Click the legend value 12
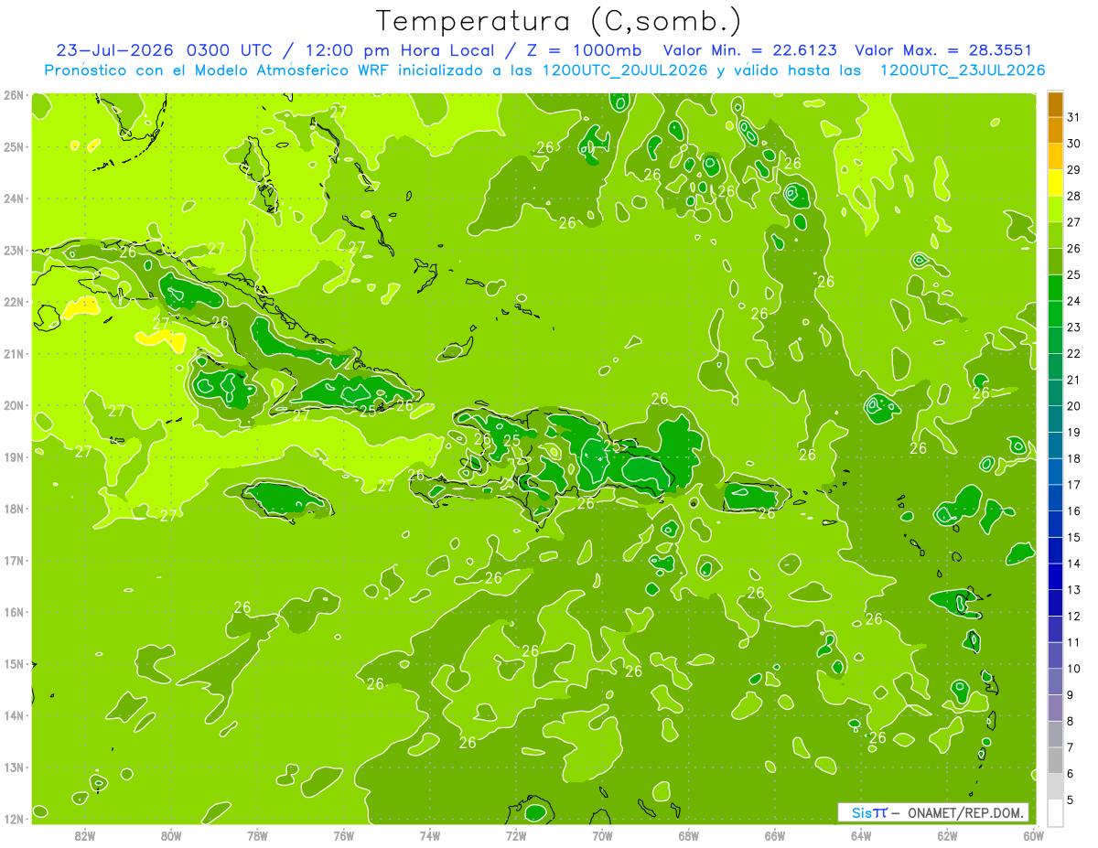1098x848 pixels. (x=1075, y=616)
